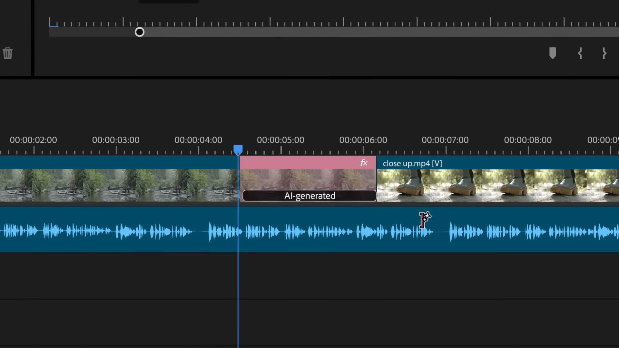Click the trash delete icon

click(x=8, y=53)
